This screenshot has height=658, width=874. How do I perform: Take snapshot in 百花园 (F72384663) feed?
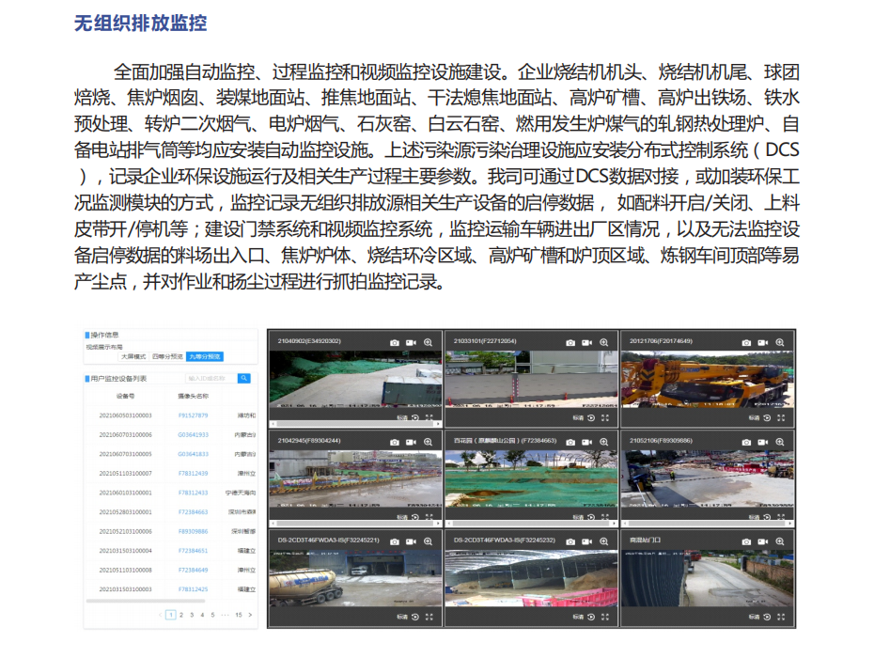[x=570, y=442]
